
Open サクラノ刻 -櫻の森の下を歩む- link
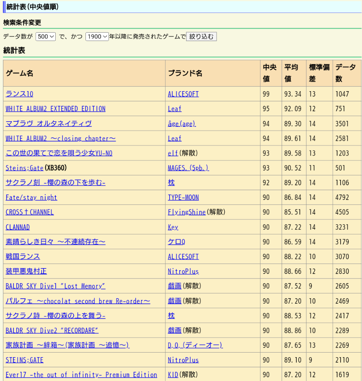click(55, 183)
